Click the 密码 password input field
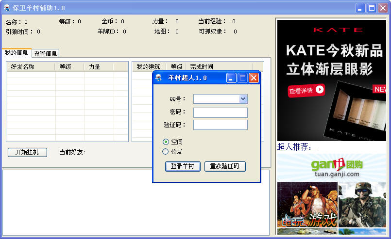 click(x=221, y=112)
